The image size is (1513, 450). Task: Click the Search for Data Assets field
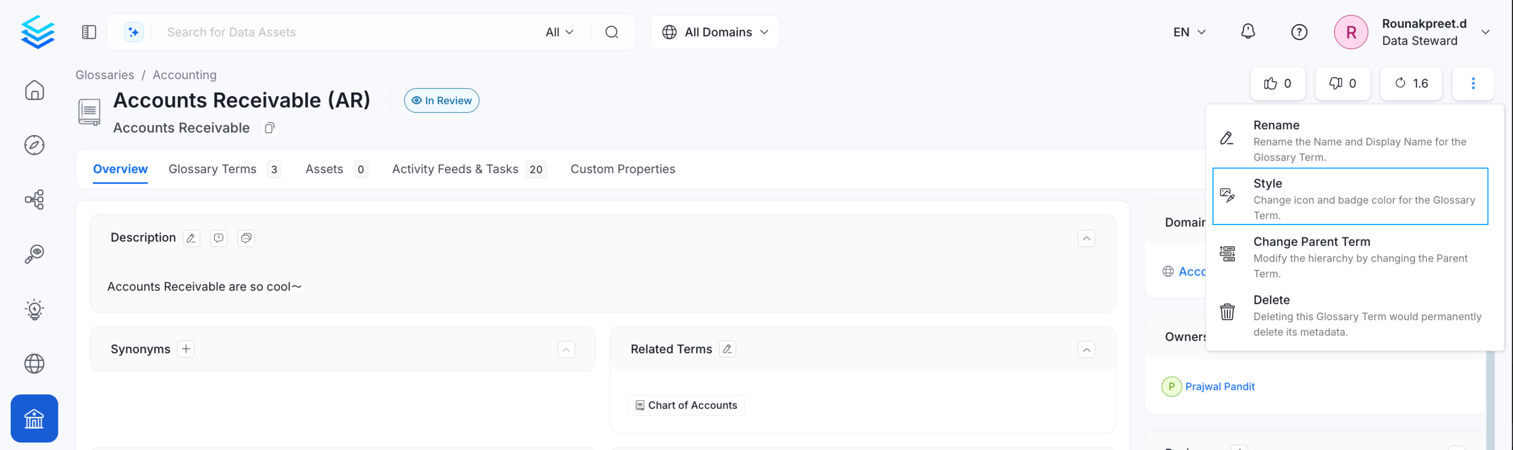pyautogui.click(x=347, y=32)
